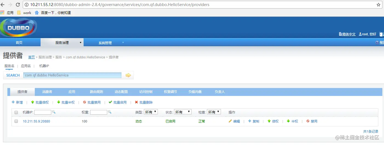Viewport: 384px width, 145px height.
Task: Click 已启用 status cell
Action: (x=170, y=121)
